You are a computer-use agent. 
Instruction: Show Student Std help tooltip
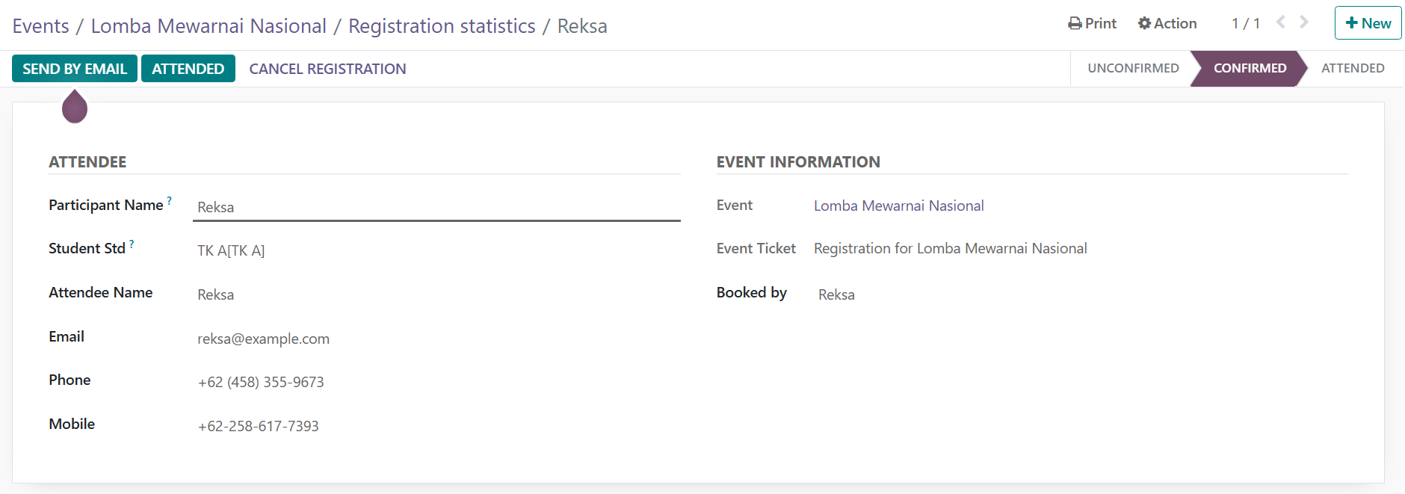(132, 244)
